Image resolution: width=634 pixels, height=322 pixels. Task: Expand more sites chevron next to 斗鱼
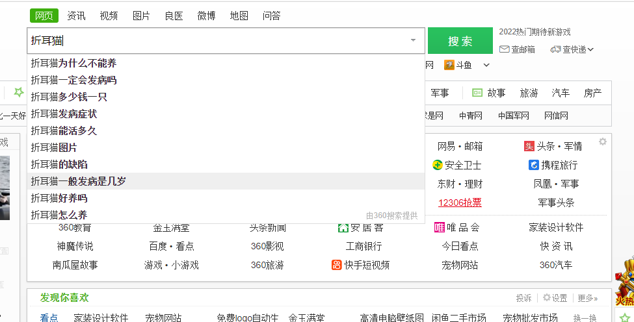pyautogui.click(x=486, y=65)
